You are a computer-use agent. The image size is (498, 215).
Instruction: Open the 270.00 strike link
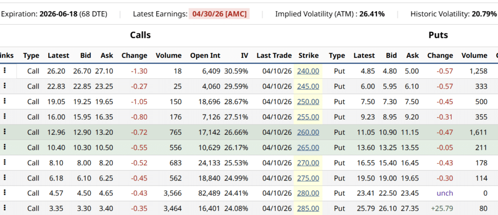point(308,163)
